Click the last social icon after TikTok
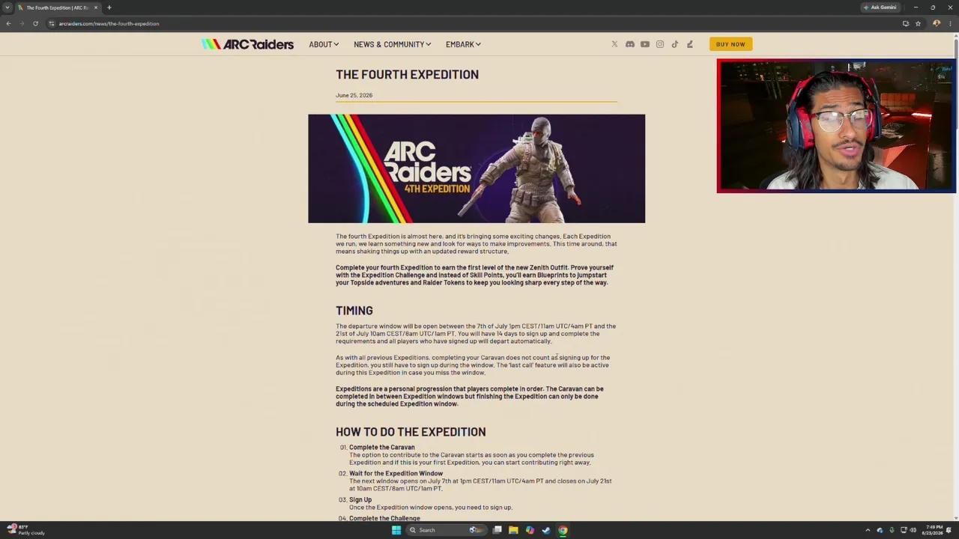This screenshot has width=959, height=539. [690, 44]
